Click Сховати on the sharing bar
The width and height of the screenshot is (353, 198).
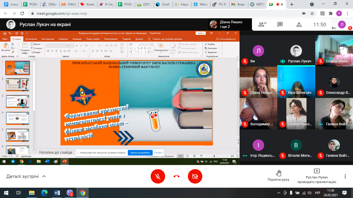pyautogui.click(x=158, y=153)
